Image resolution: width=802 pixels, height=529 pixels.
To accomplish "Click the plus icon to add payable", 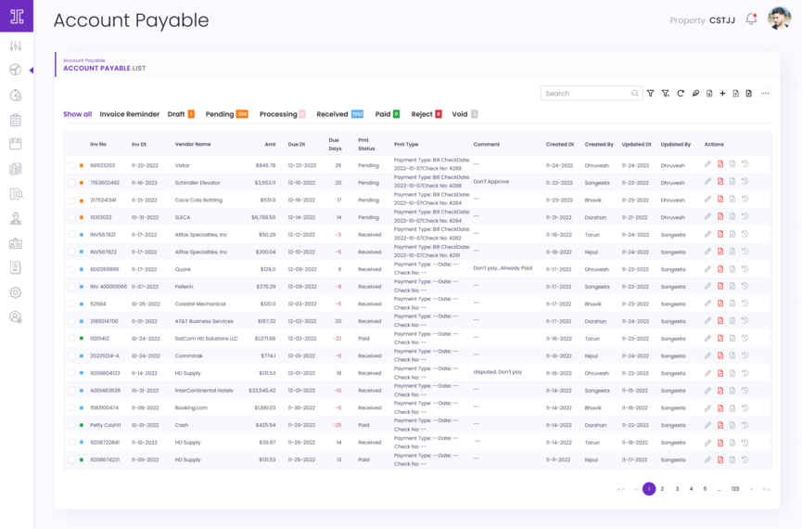I will 722,94.
